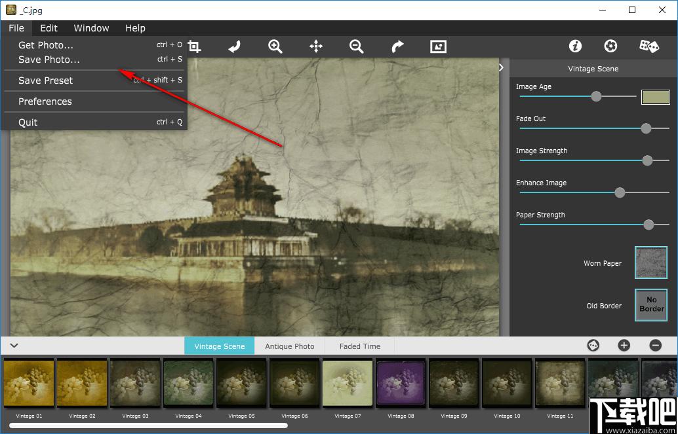Screen dimensions: 678x434
Task: Adjust the Fade Out slider handle
Action: [646, 128]
